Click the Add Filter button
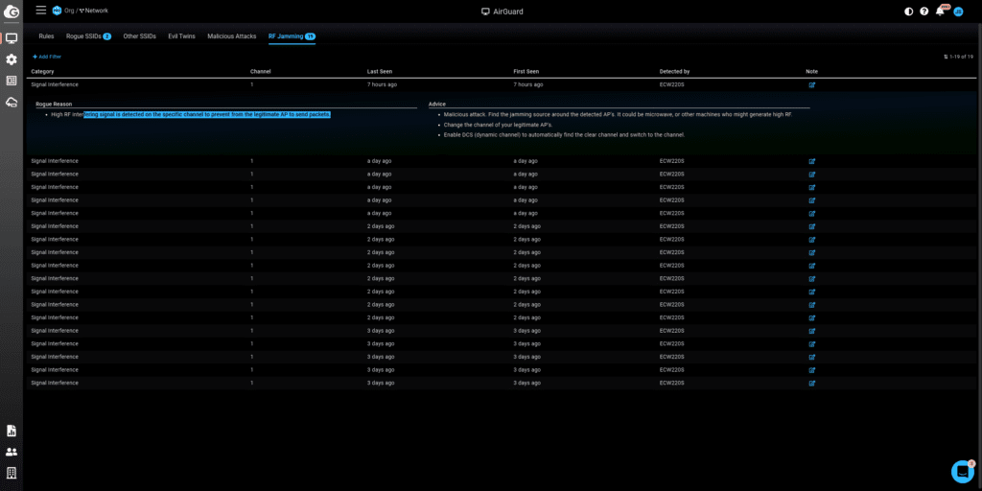Image resolution: width=982 pixels, height=491 pixels. [x=47, y=57]
